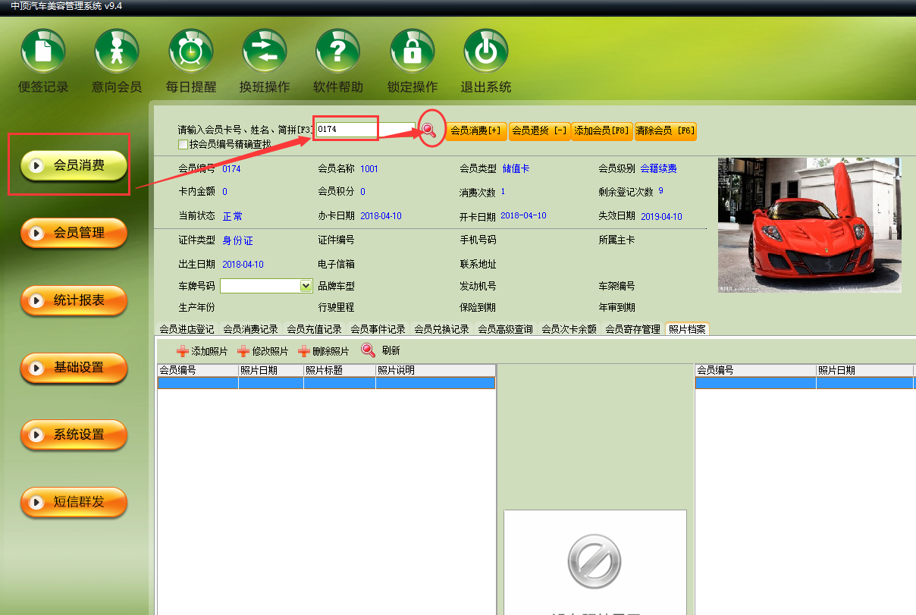Click the 添加照片 add photo button

coord(202,351)
